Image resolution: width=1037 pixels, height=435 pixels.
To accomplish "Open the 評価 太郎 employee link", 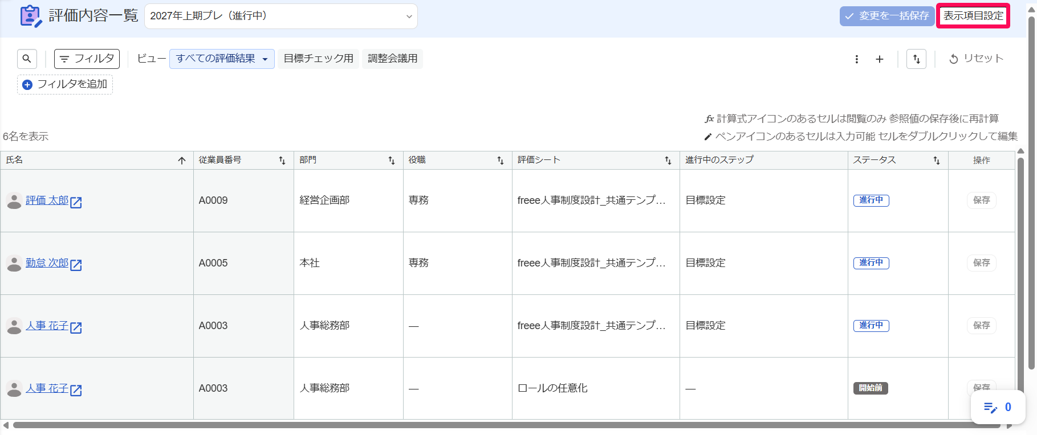I will pos(47,200).
